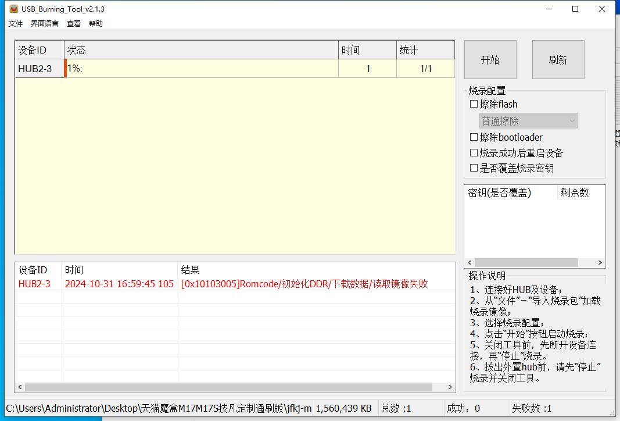Maximize the USB Burning Tool window
Image resolution: width=620 pixels, height=421 pixels.
coord(575,9)
